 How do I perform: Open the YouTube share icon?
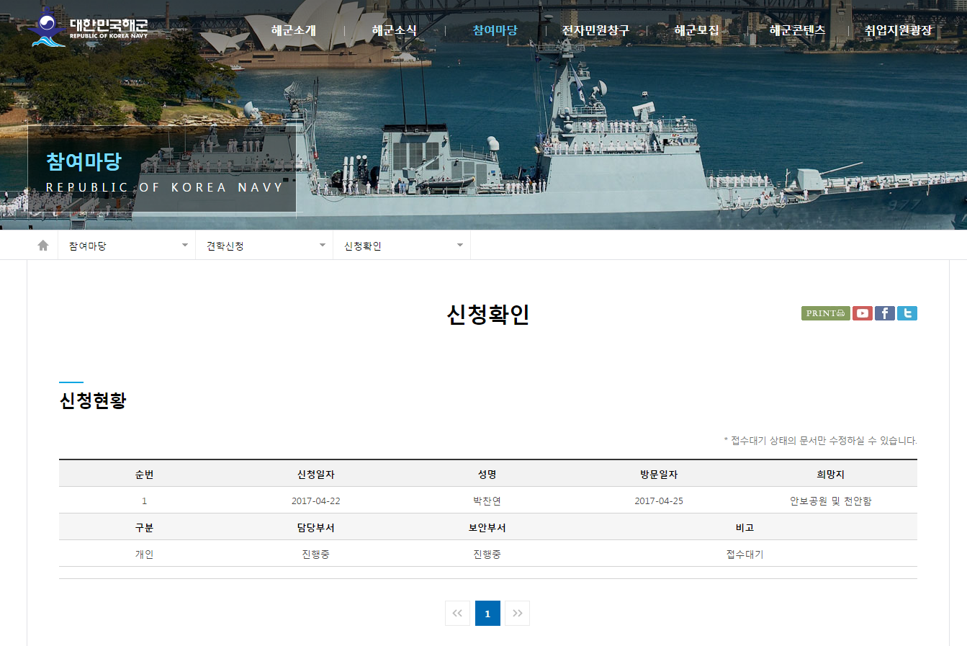pyautogui.click(x=862, y=313)
